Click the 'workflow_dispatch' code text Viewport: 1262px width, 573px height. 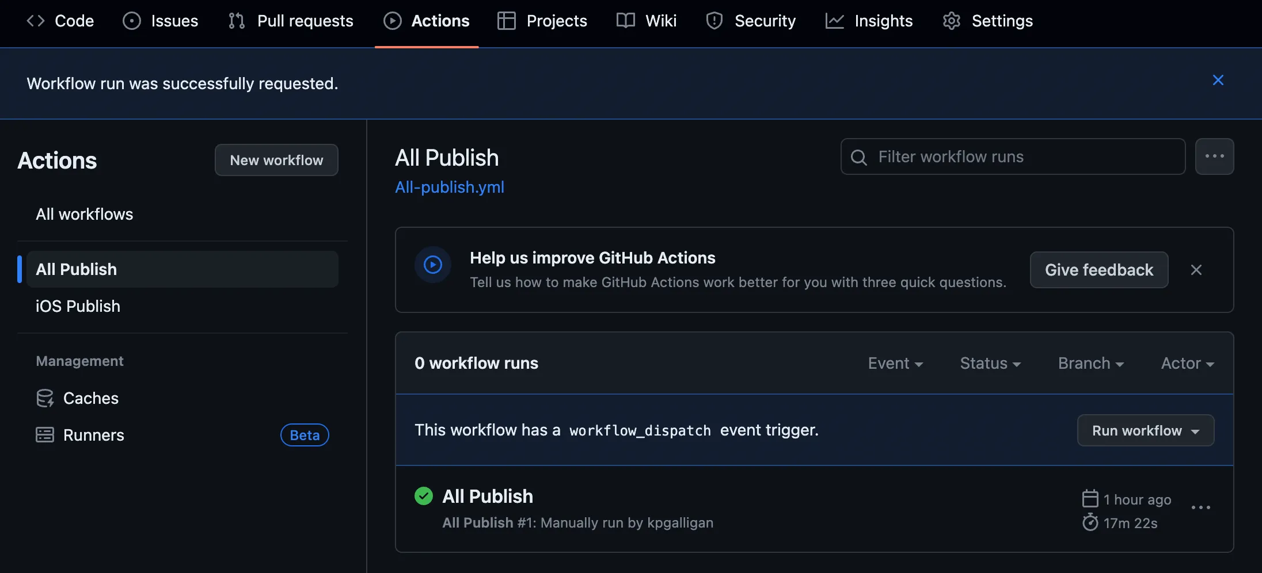pos(640,430)
